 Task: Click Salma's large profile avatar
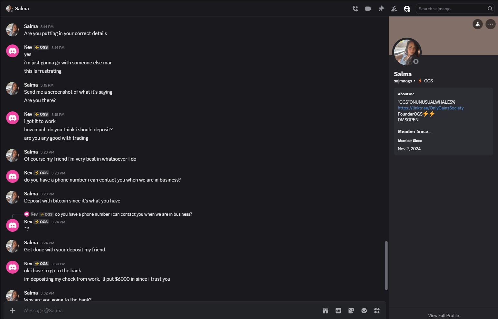407,52
